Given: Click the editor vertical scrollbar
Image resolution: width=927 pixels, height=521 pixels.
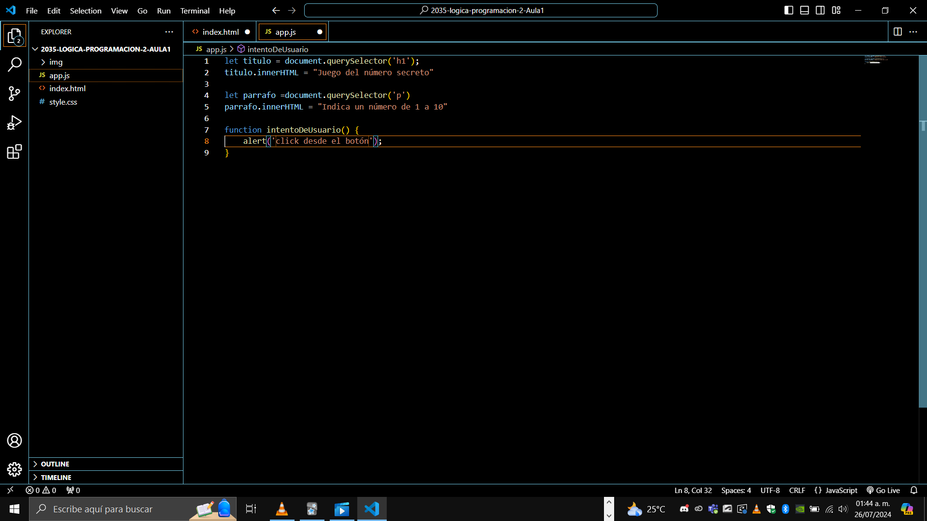Looking at the screenshot, I should point(923,232).
